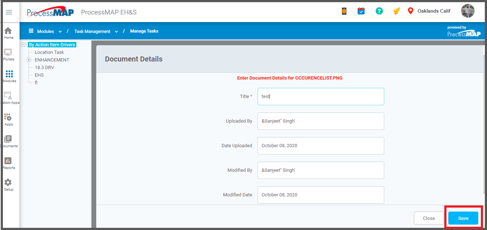The height and width of the screenshot is (230, 487).
Task: Select 18.3 DRV tree item
Action: coord(44,68)
